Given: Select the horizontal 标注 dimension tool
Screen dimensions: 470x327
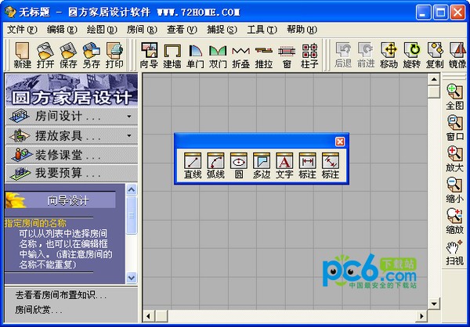Looking at the screenshot, I should (307, 166).
